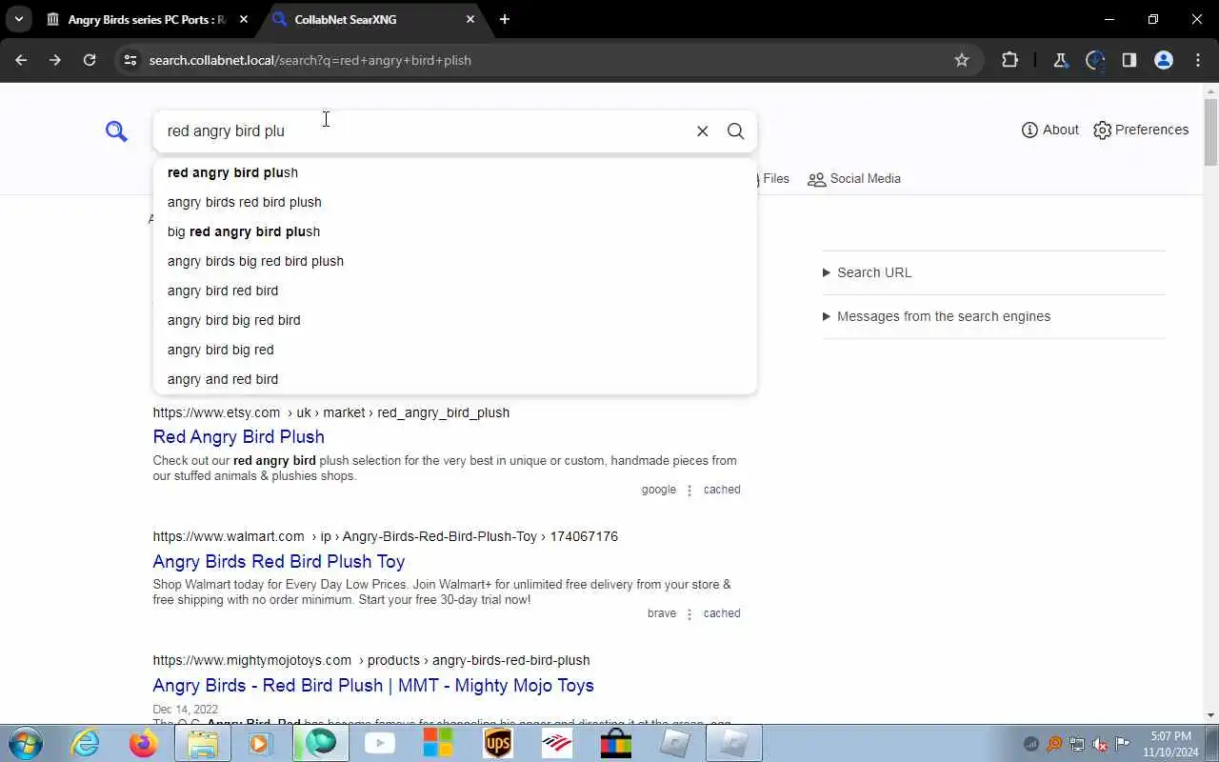This screenshot has height=762, width=1219.
Task: Reload the current page
Action: [90, 60]
